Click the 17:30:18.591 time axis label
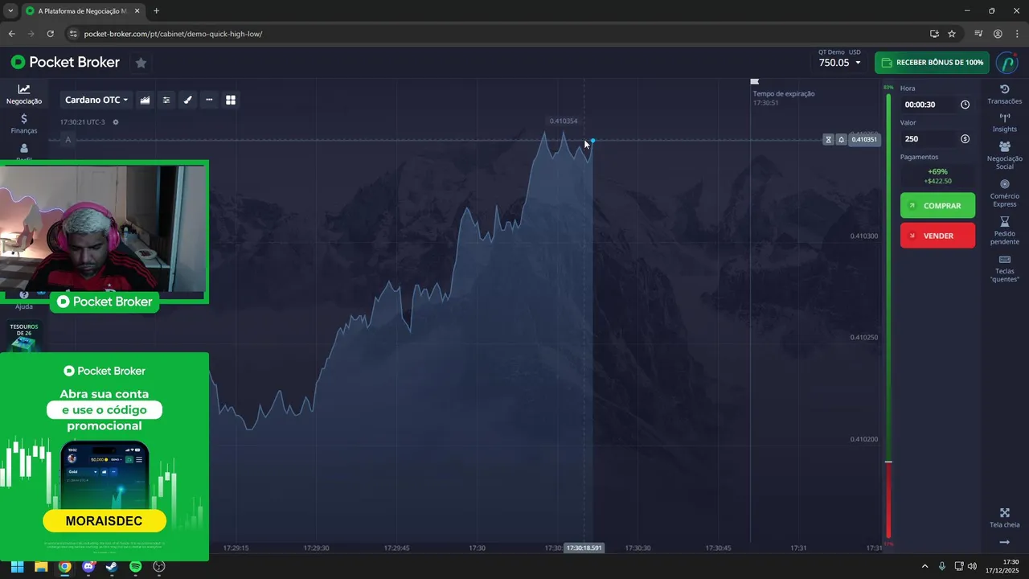1029x579 pixels. (584, 548)
